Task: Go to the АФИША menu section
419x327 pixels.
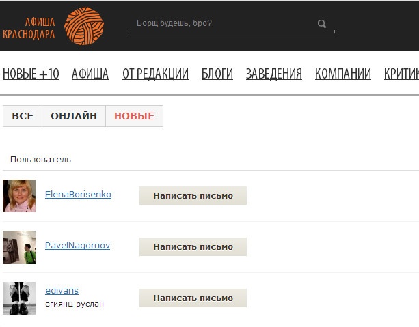Action: (x=90, y=74)
